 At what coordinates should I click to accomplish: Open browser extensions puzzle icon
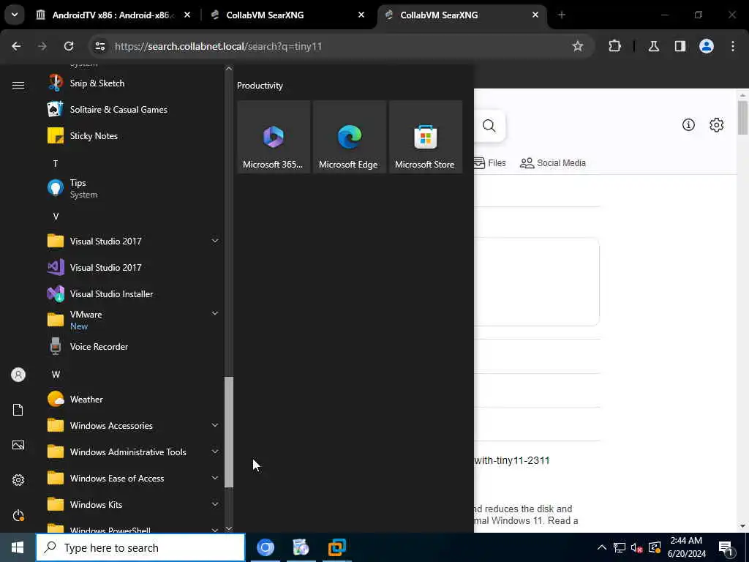pyautogui.click(x=614, y=46)
